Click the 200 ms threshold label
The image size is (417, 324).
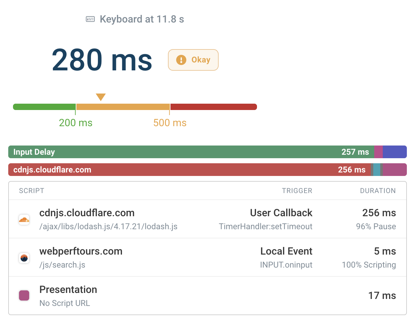[76, 123]
